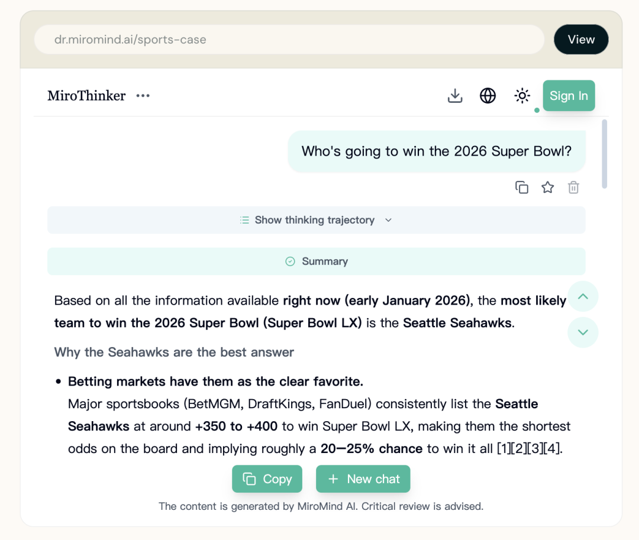
Task: Expand Show thinking trajectory
Action: pos(316,220)
